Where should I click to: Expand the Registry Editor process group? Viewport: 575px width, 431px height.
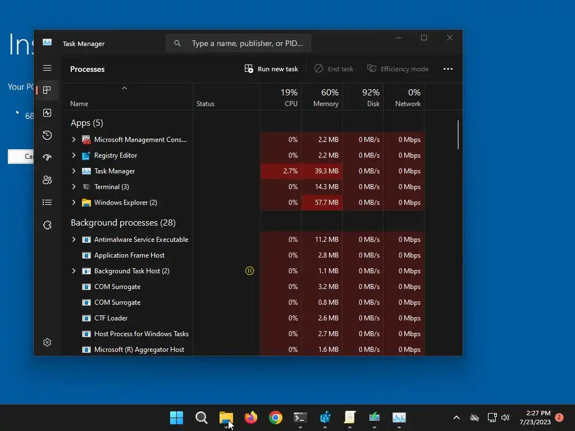pyautogui.click(x=74, y=155)
